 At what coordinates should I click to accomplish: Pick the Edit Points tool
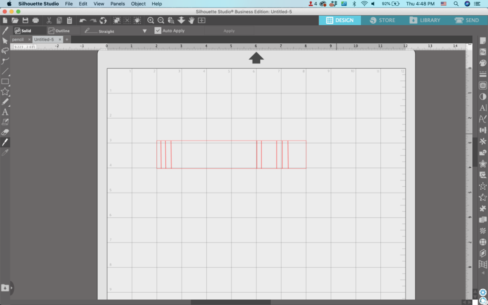[x=5, y=61]
